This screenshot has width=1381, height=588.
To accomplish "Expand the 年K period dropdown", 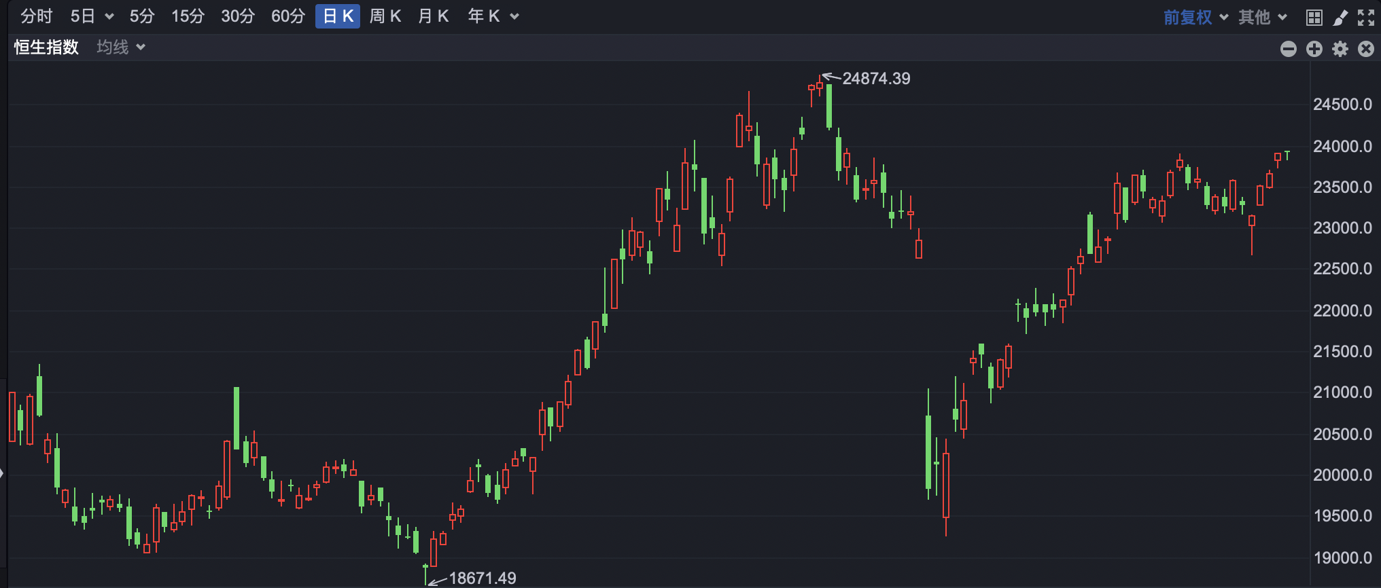I will 493,16.
